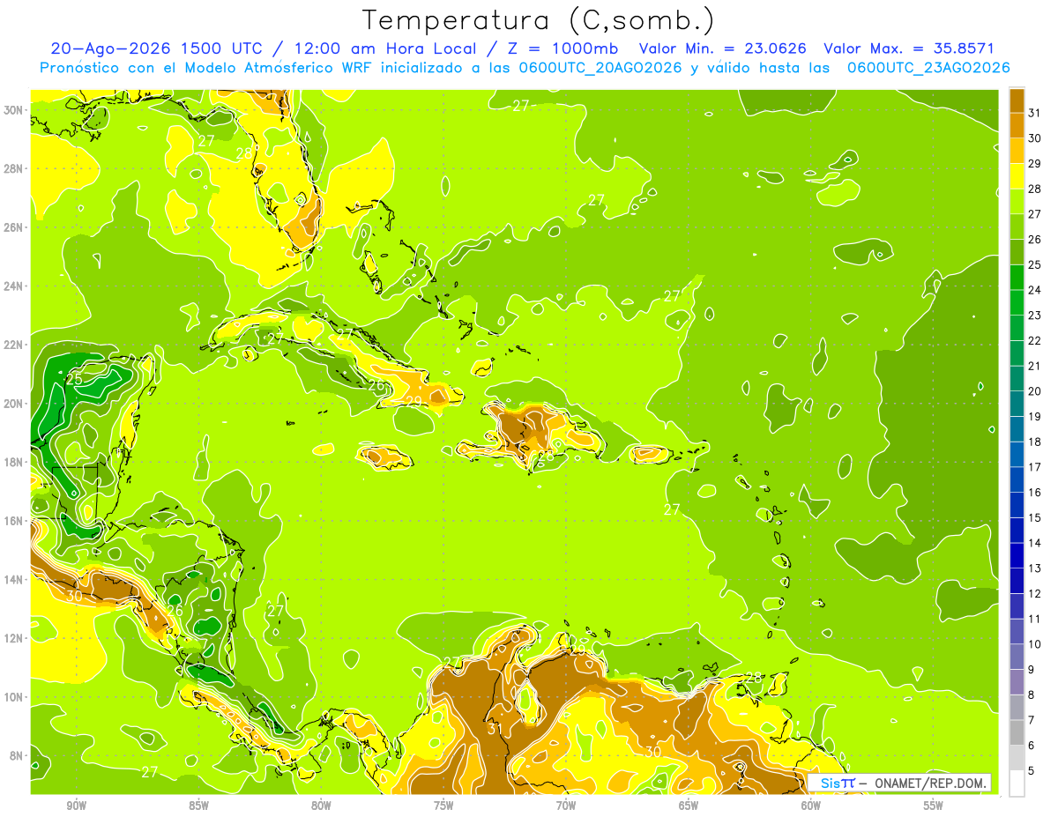The height and width of the screenshot is (817, 1058).
Task: Click the 8N latitude axis label
Action: [x=16, y=755]
